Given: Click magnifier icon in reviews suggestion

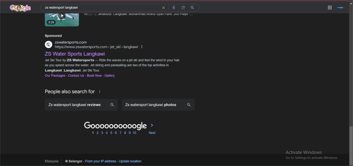Looking at the screenshot, I should pos(112,105).
